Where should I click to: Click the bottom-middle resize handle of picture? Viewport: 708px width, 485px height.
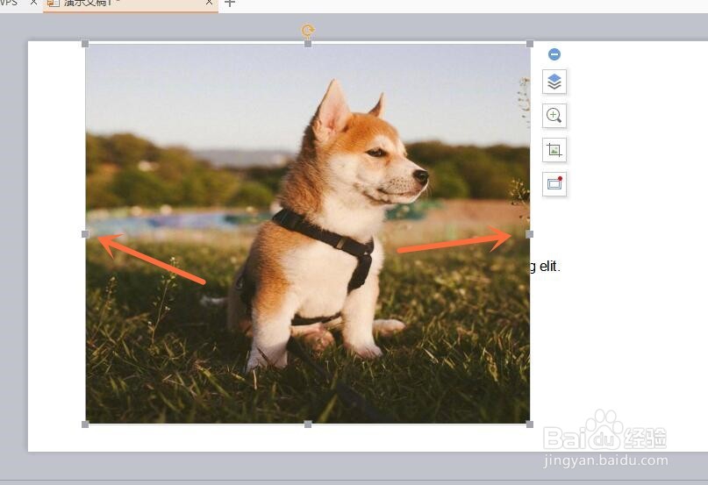point(308,424)
